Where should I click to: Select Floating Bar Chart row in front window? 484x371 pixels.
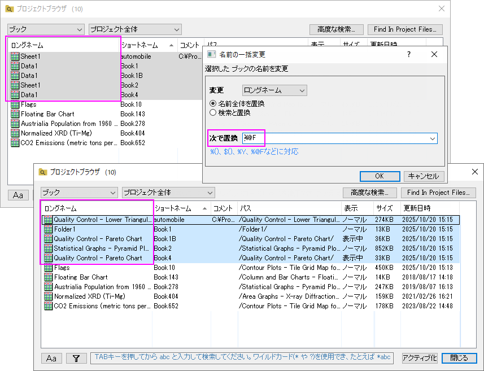(250, 277)
